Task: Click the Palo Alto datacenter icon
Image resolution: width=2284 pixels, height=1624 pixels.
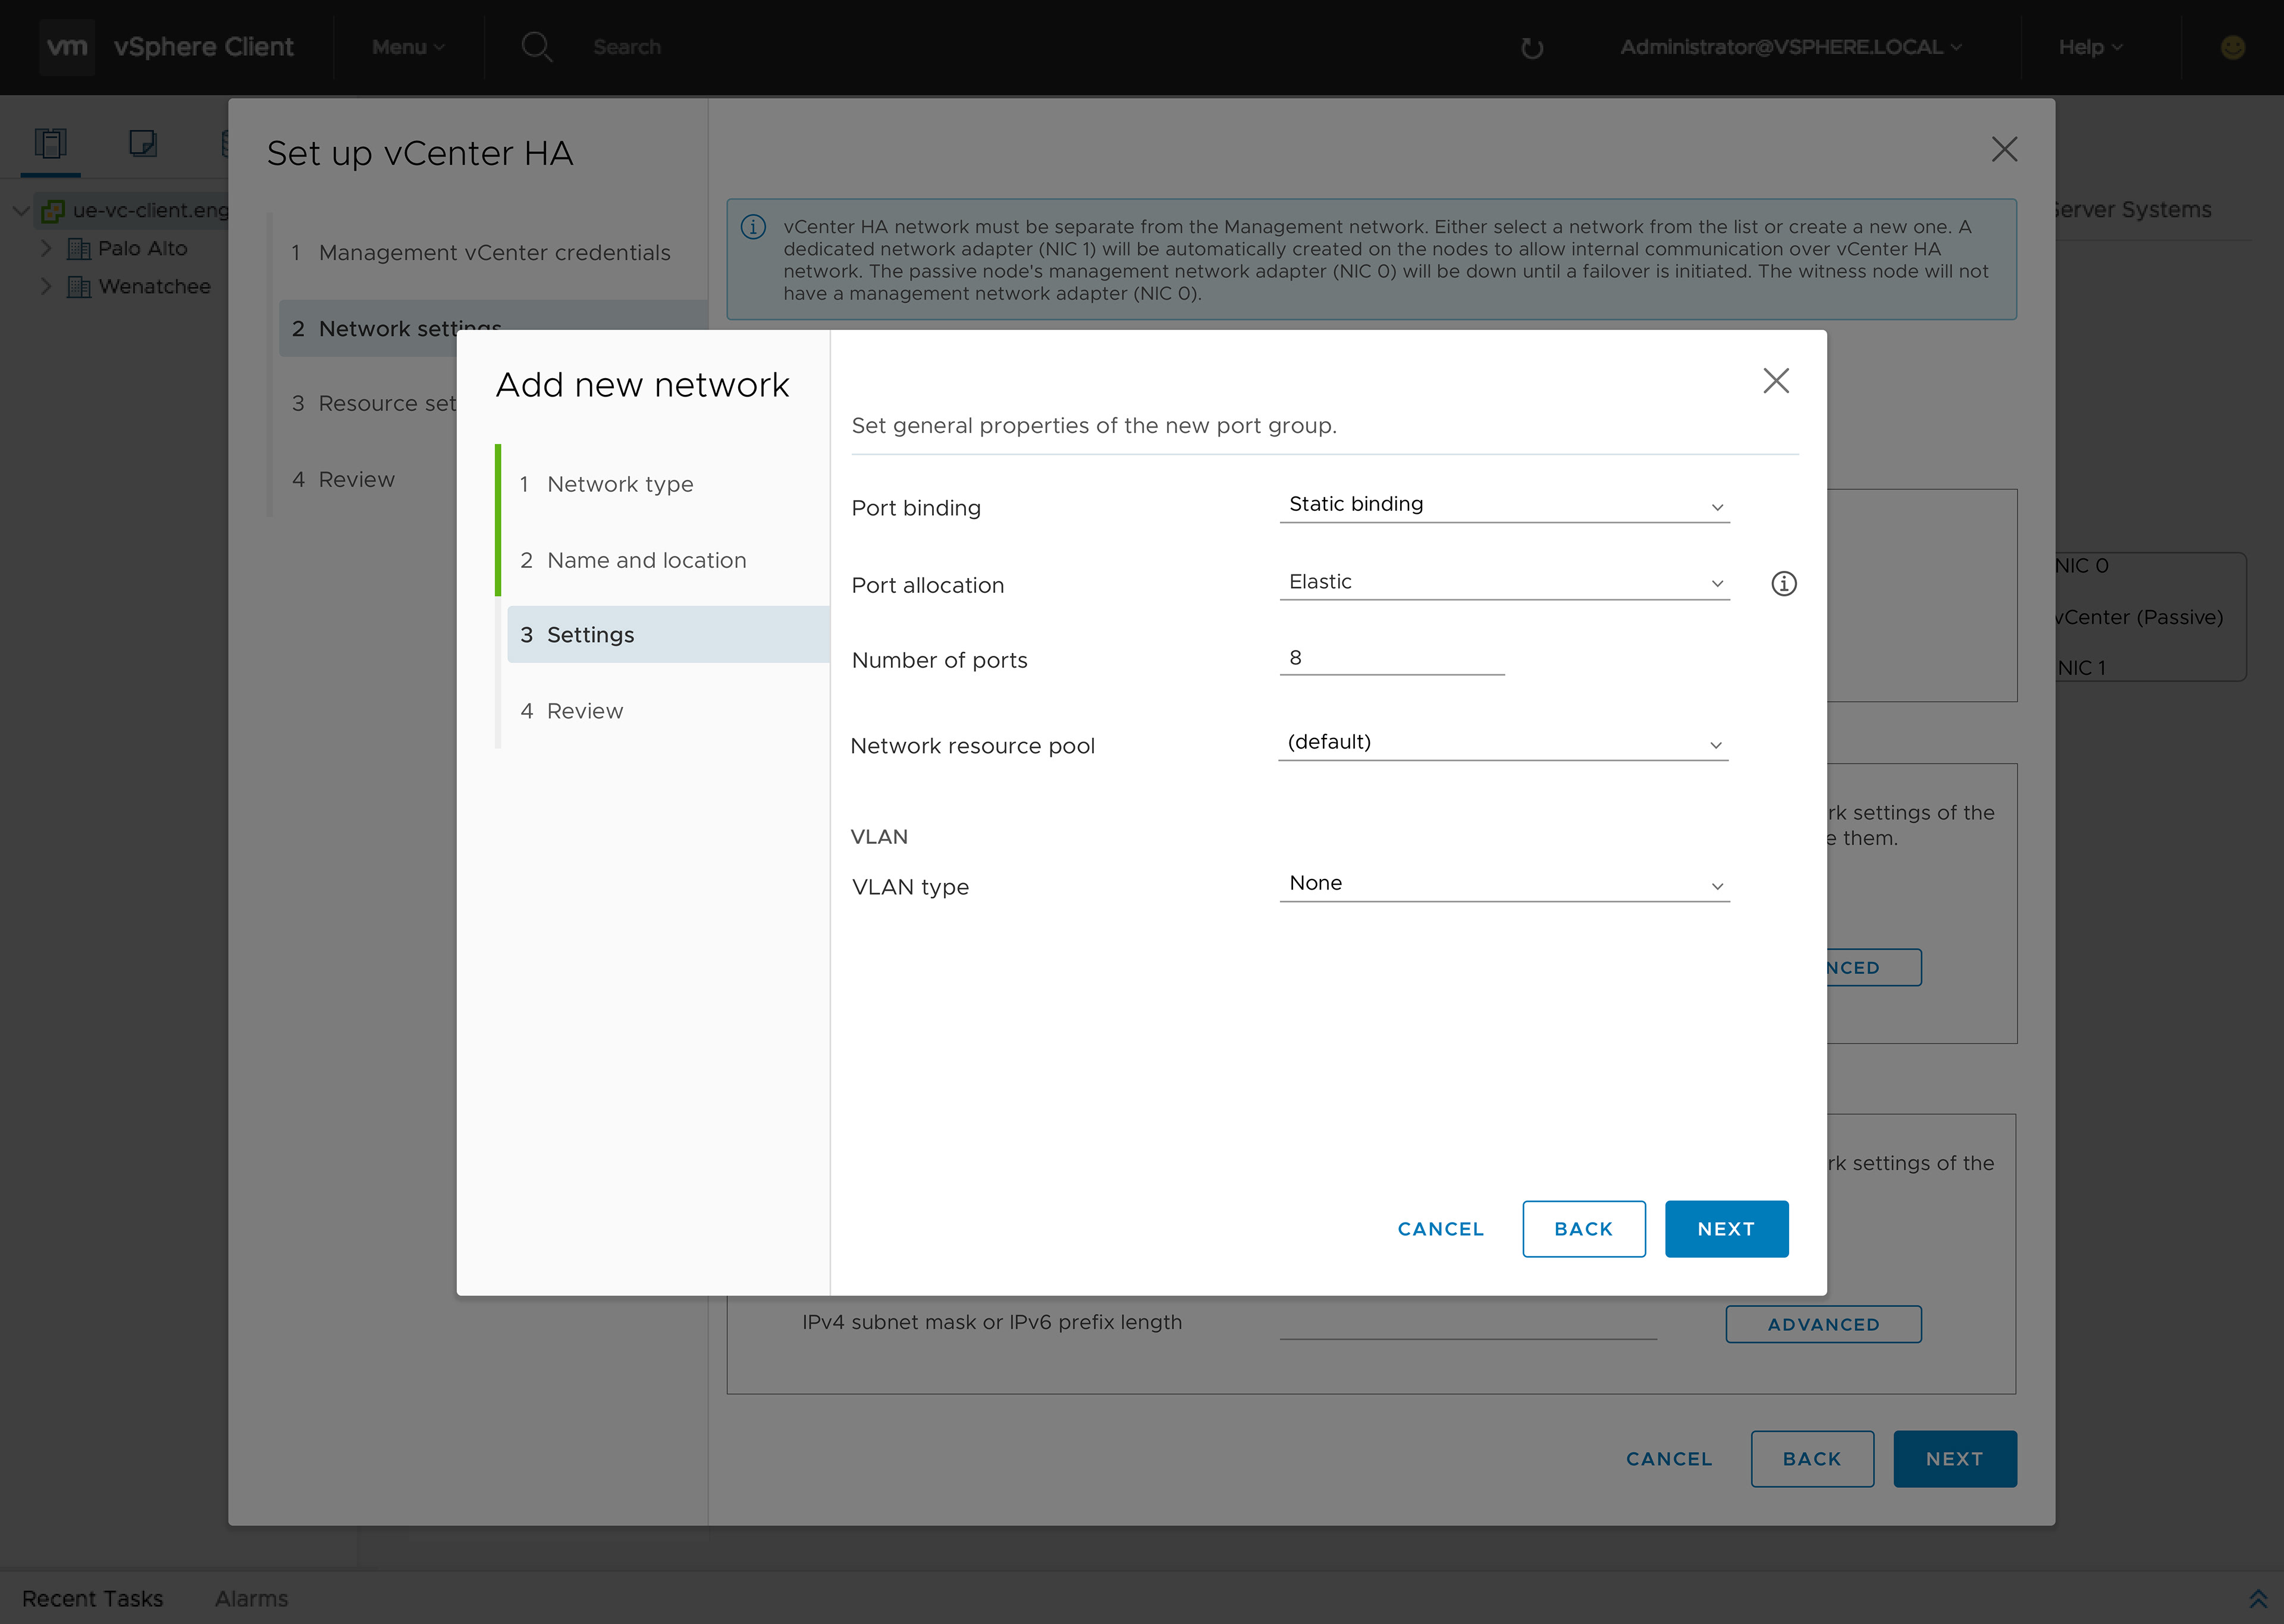Action: click(78, 249)
